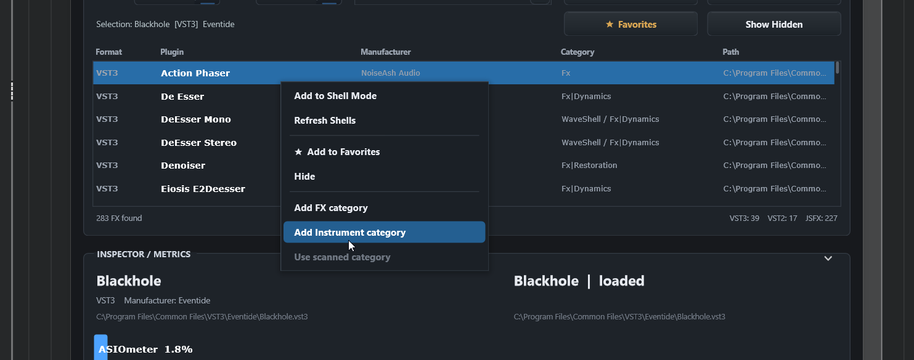Select the DeEsser Mono plugin name
Viewport: 914px width, 360px height.
[196, 119]
